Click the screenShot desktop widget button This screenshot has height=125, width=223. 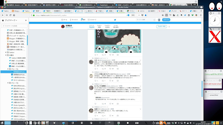214,95
